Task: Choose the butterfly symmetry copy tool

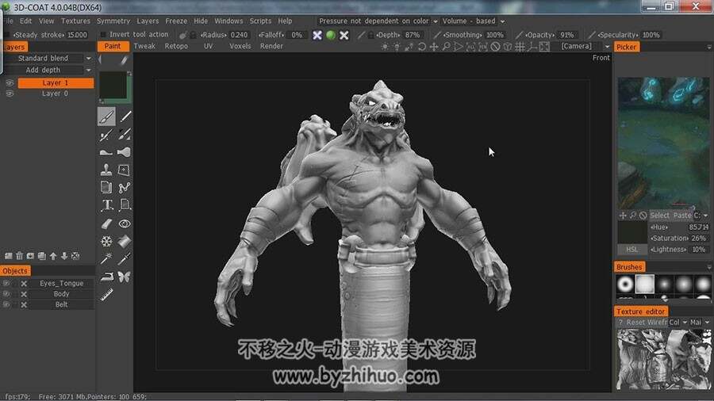Action: 124,277
